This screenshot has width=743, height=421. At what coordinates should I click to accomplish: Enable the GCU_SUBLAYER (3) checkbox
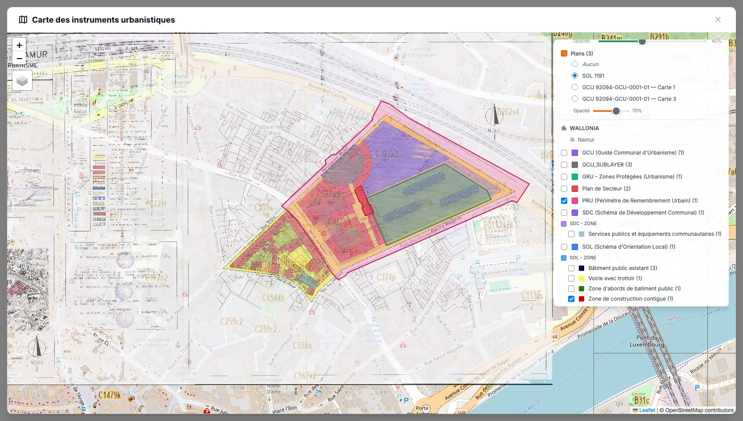coord(564,165)
